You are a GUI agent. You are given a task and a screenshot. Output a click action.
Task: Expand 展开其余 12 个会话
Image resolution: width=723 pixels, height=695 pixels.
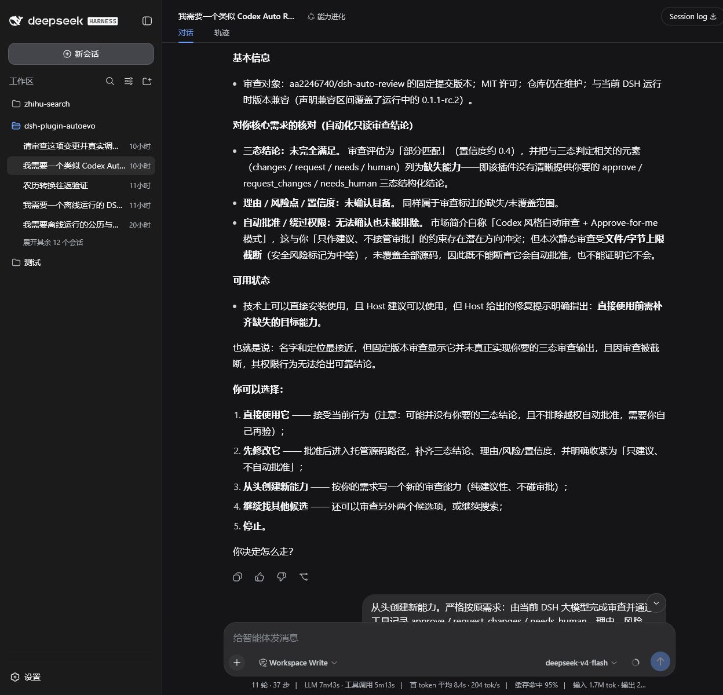point(53,242)
